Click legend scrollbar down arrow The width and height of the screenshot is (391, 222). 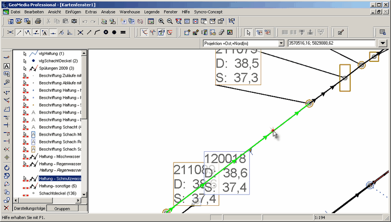click(x=84, y=194)
